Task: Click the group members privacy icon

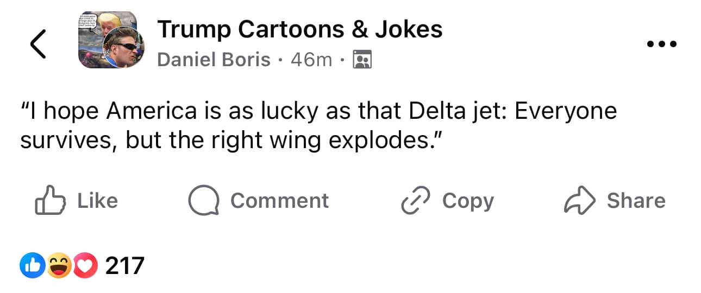Action: [361, 60]
